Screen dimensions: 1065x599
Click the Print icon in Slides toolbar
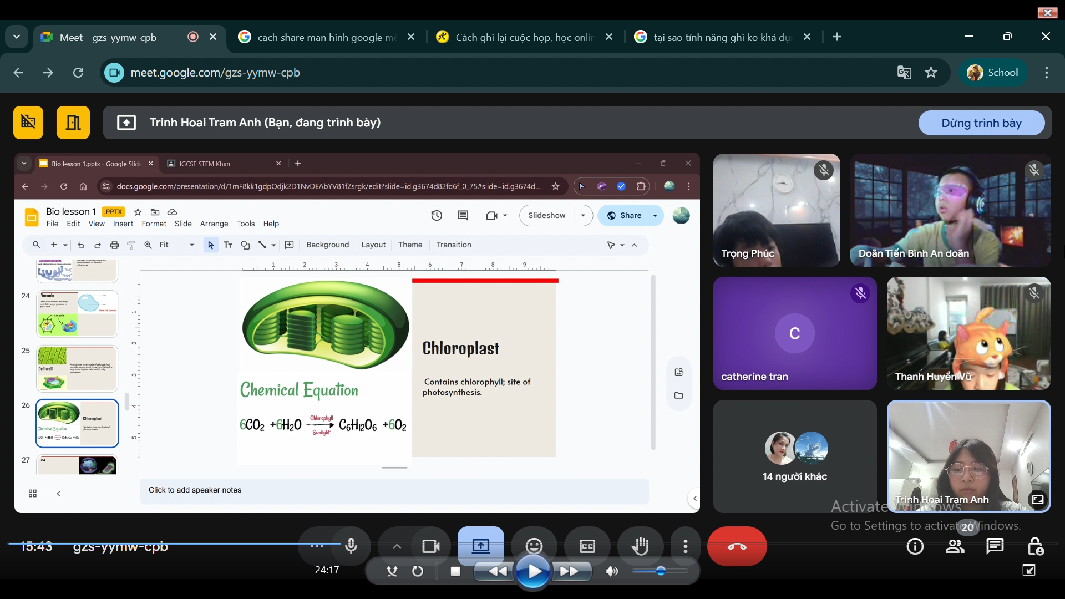[114, 245]
